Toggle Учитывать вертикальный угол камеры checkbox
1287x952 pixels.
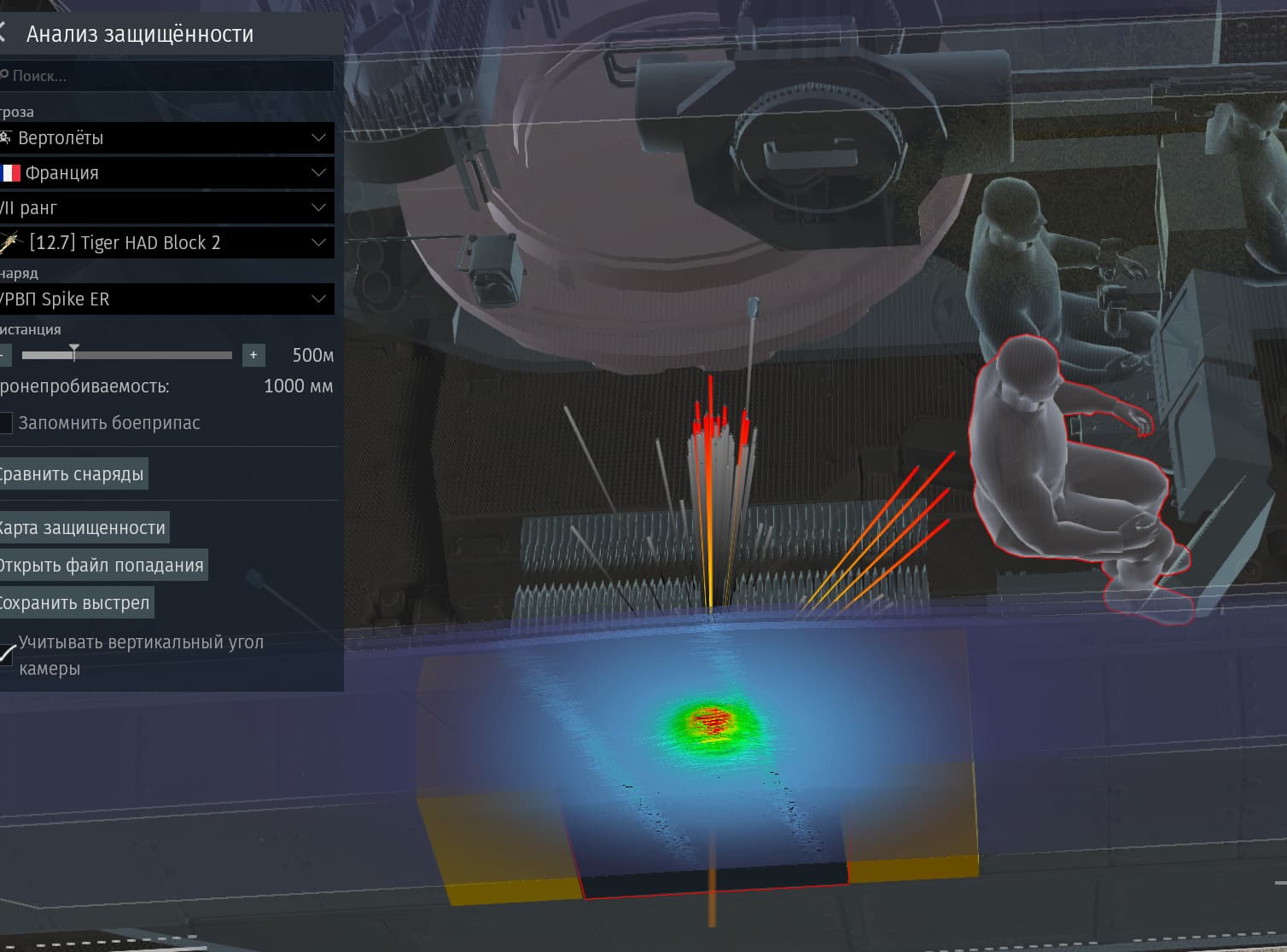[7, 655]
